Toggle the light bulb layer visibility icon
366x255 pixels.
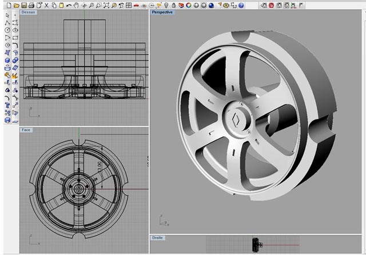click(x=166, y=5)
